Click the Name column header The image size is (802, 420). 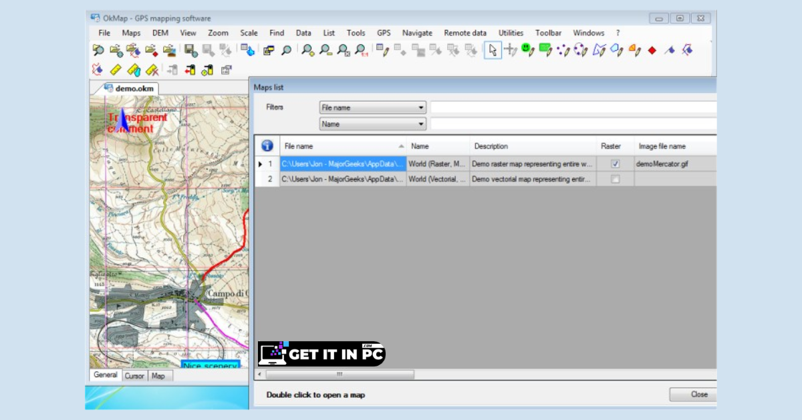(x=438, y=146)
